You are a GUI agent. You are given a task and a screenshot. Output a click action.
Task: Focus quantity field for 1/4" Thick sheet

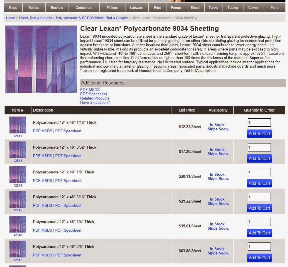(259, 222)
